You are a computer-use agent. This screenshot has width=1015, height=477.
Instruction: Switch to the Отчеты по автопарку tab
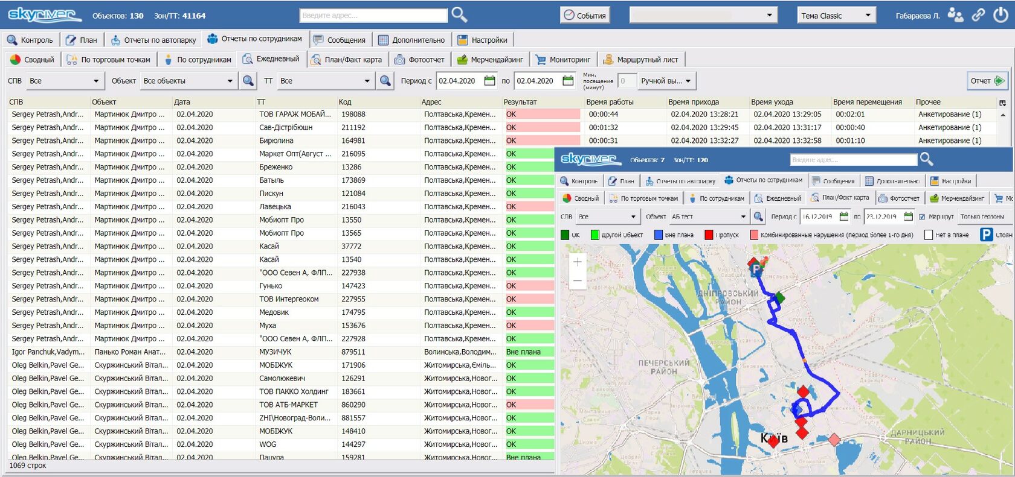(153, 40)
